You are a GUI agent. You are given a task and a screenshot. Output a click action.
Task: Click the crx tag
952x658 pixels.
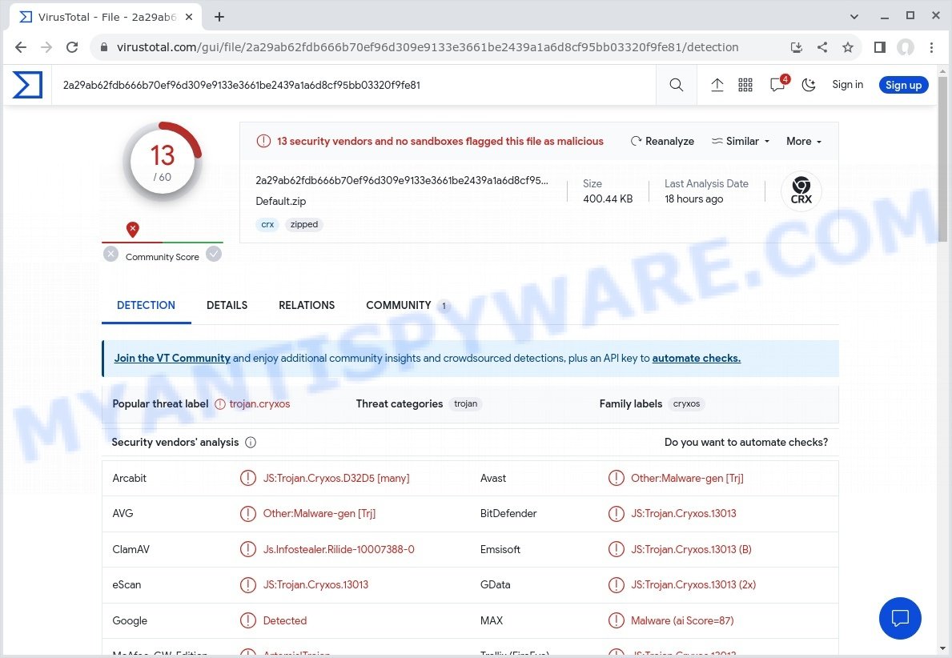point(267,225)
